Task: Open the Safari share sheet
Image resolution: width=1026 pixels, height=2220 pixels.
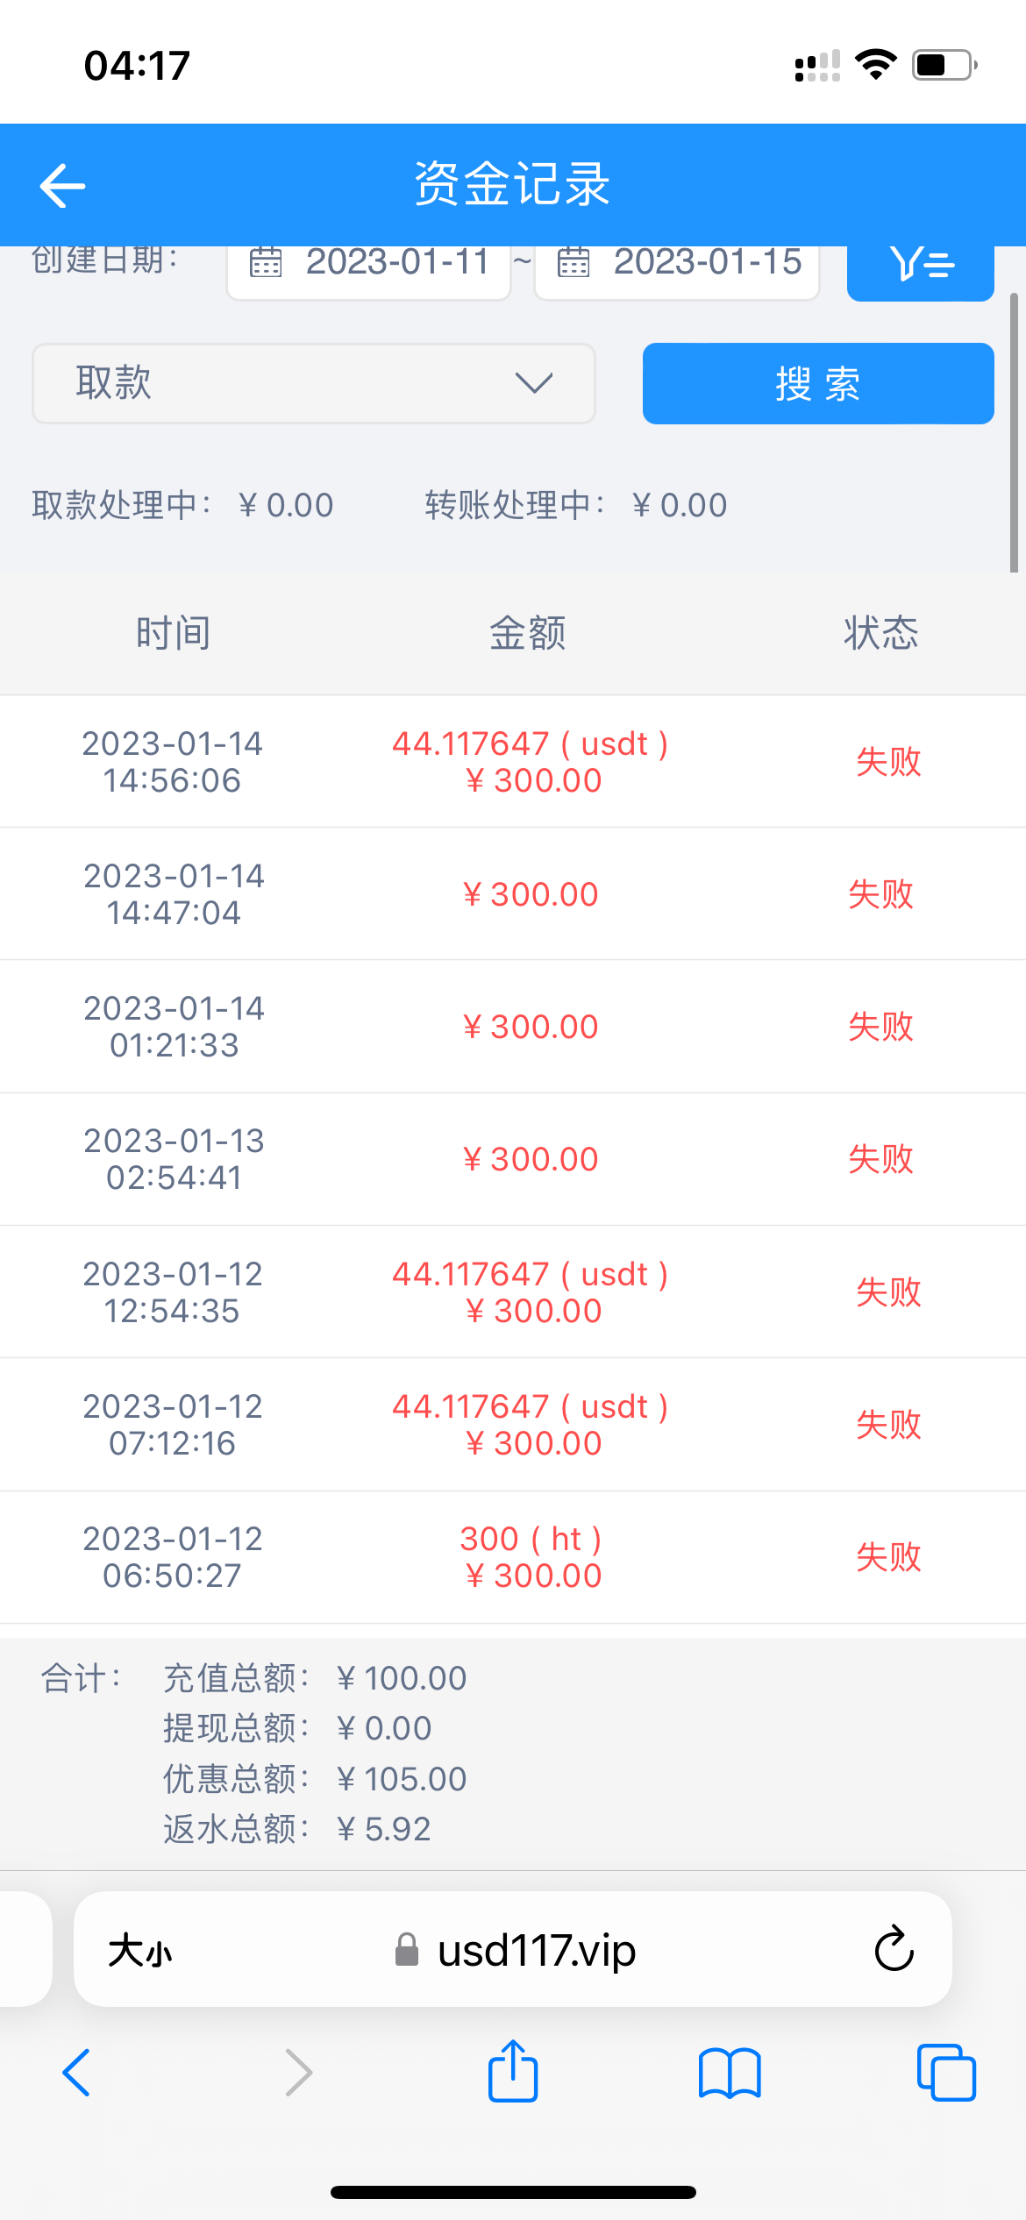Action: pos(513,2072)
